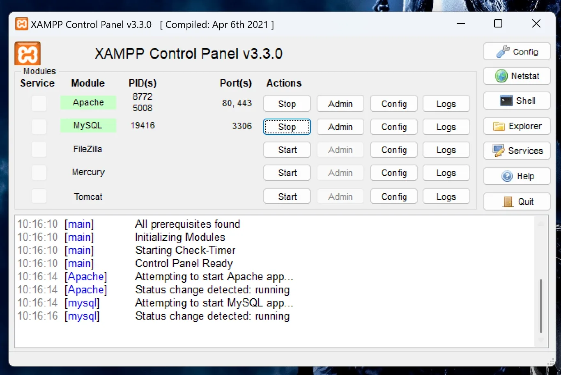Screen dimensions: 561x375
Task: Click the disabled FileZilla Admin button
Action: pos(340,150)
